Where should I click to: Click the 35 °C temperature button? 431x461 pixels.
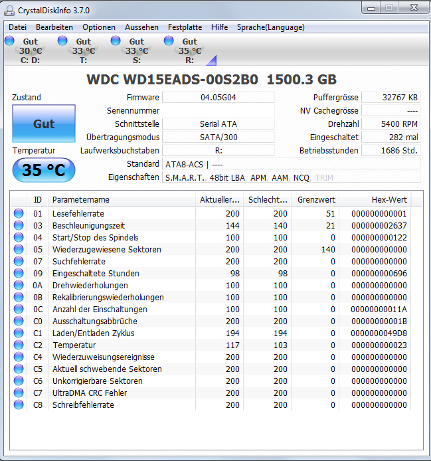[x=44, y=170]
